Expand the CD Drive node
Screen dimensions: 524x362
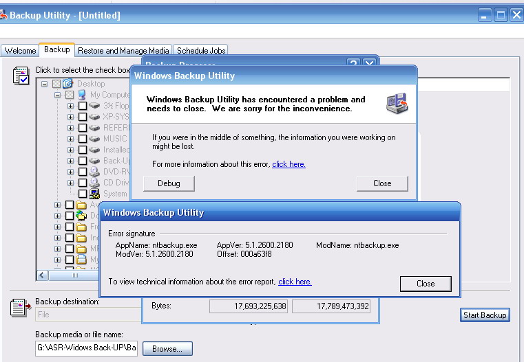(70, 183)
